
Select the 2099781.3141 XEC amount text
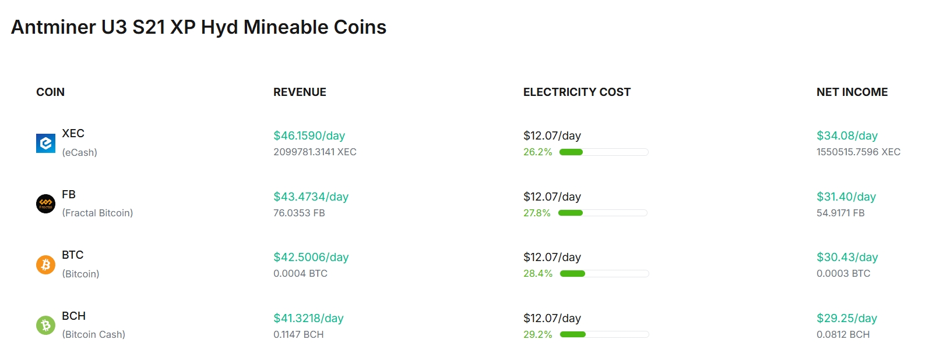315,152
